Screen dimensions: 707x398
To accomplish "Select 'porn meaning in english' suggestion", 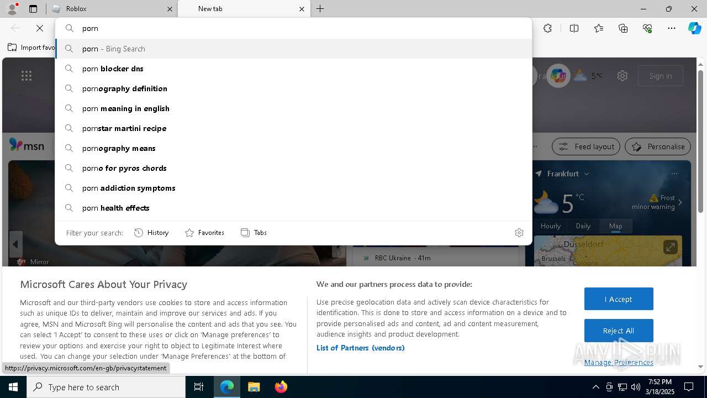I will tap(293, 108).
